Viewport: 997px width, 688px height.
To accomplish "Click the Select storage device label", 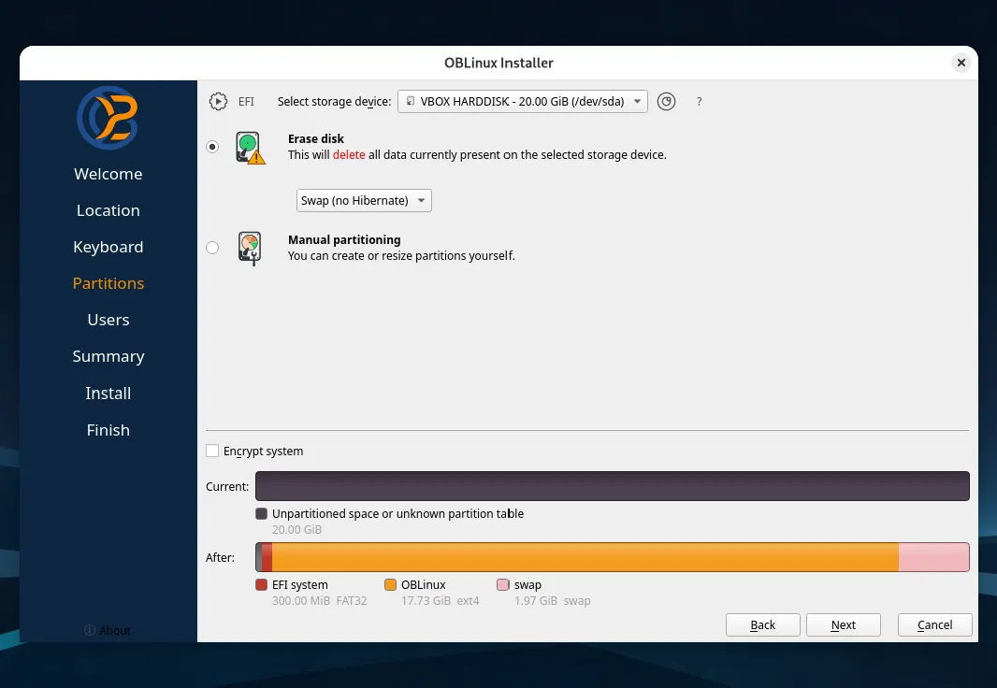I will click(335, 102).
